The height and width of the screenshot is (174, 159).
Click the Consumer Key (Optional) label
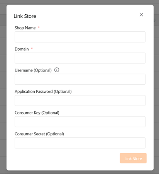click(37, 113)
